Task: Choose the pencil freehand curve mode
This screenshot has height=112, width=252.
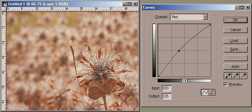Action: (212, 93)
